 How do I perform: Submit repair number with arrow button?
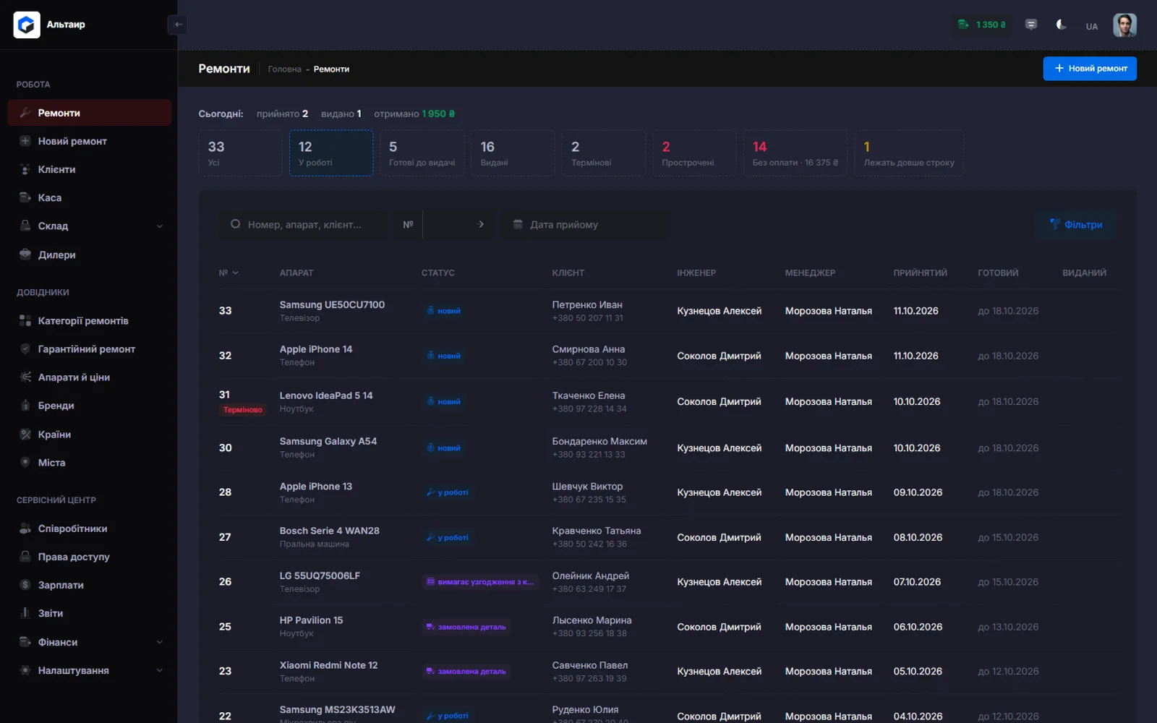[x=481, y=225]
